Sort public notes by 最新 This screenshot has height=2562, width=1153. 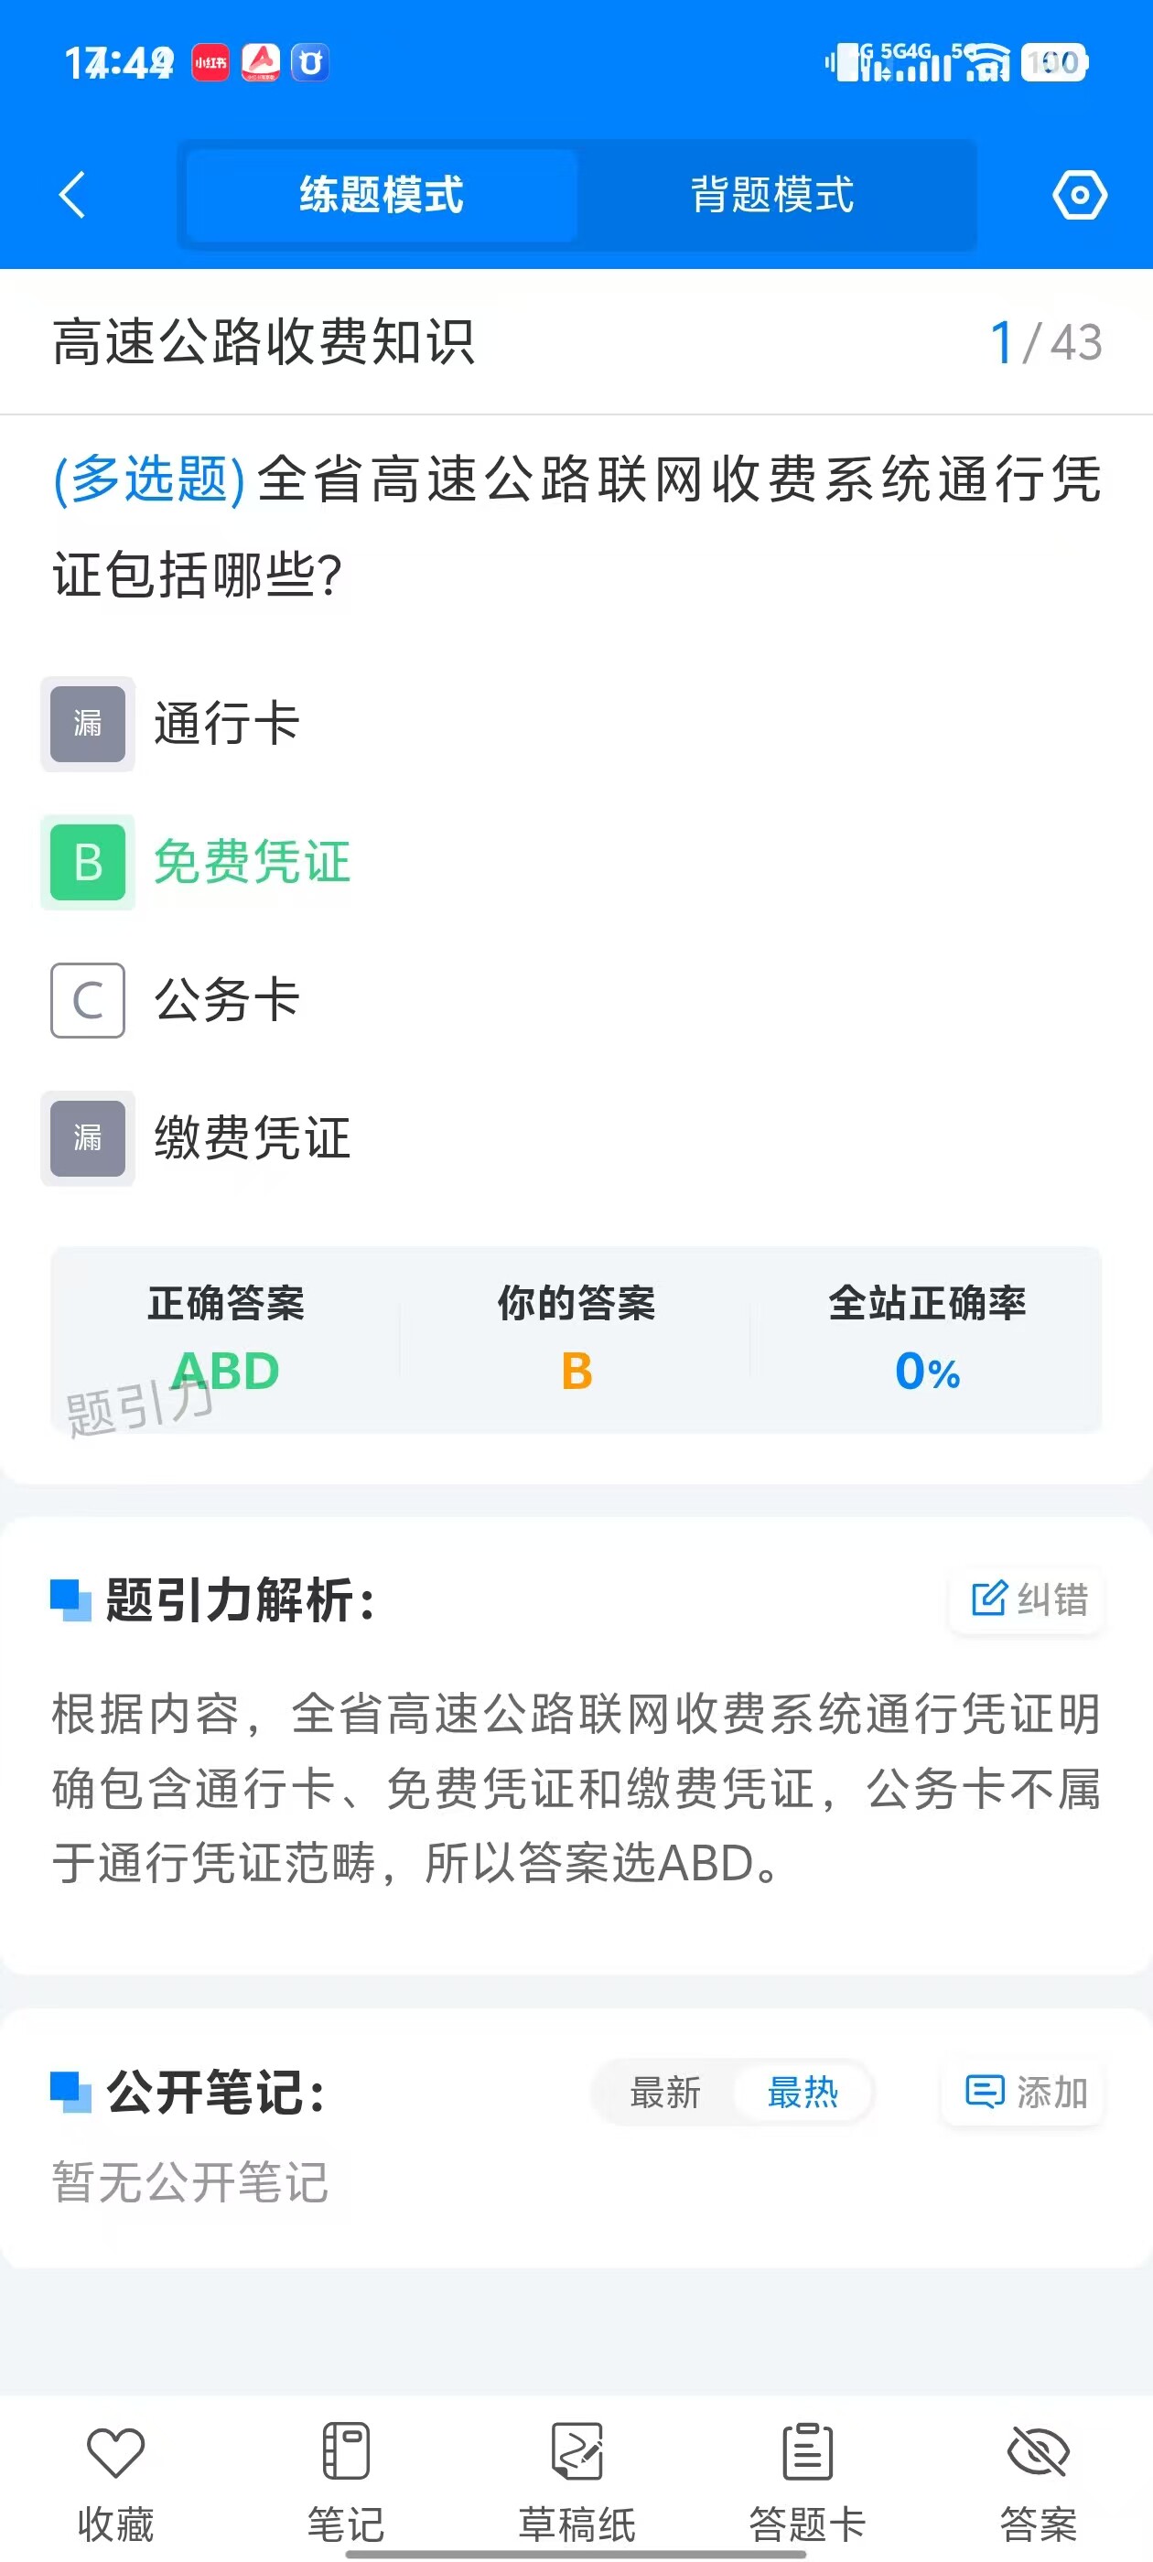(665, 2093)
